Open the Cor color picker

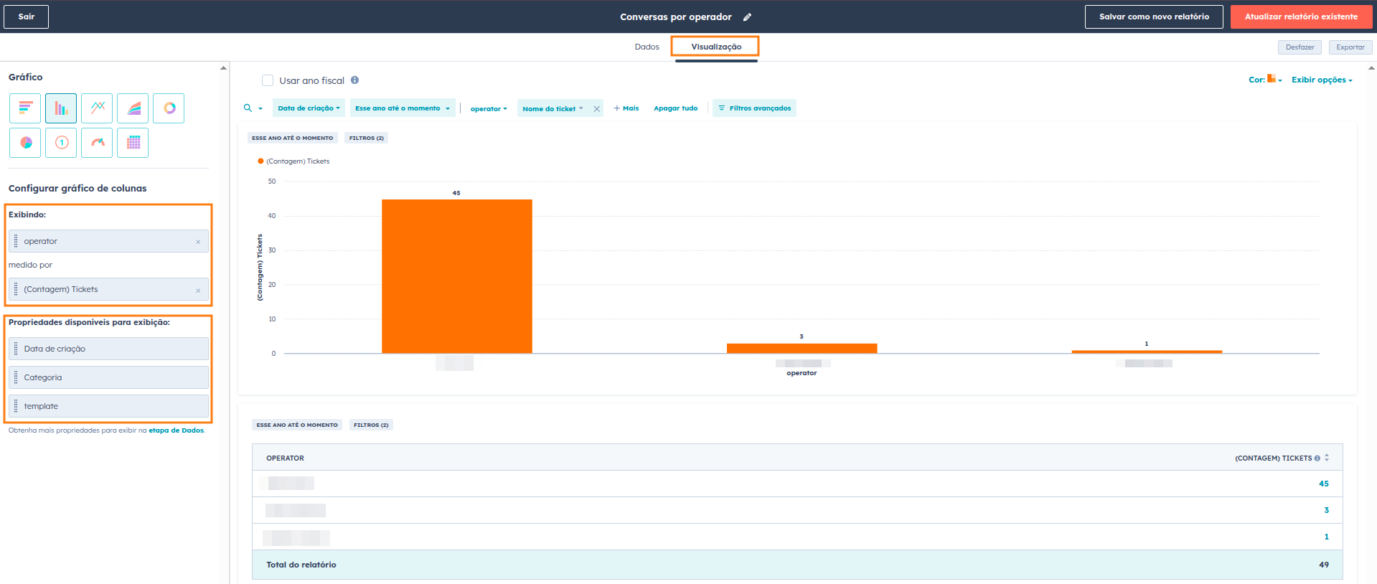(1271, 79)
